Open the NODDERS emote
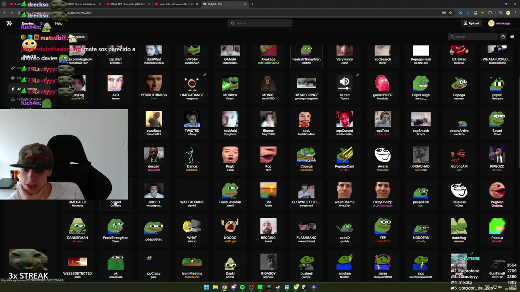The width and height of the screenshot is (520, 292). tap(421, 230)
